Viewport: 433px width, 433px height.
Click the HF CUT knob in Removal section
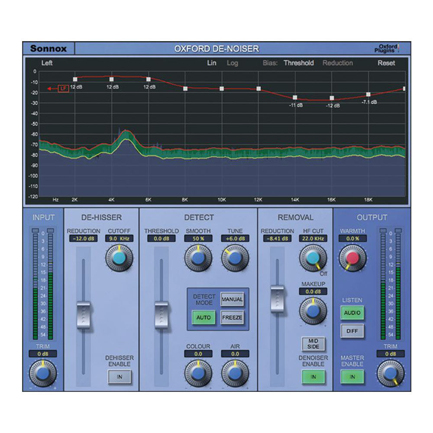[313, 256]
